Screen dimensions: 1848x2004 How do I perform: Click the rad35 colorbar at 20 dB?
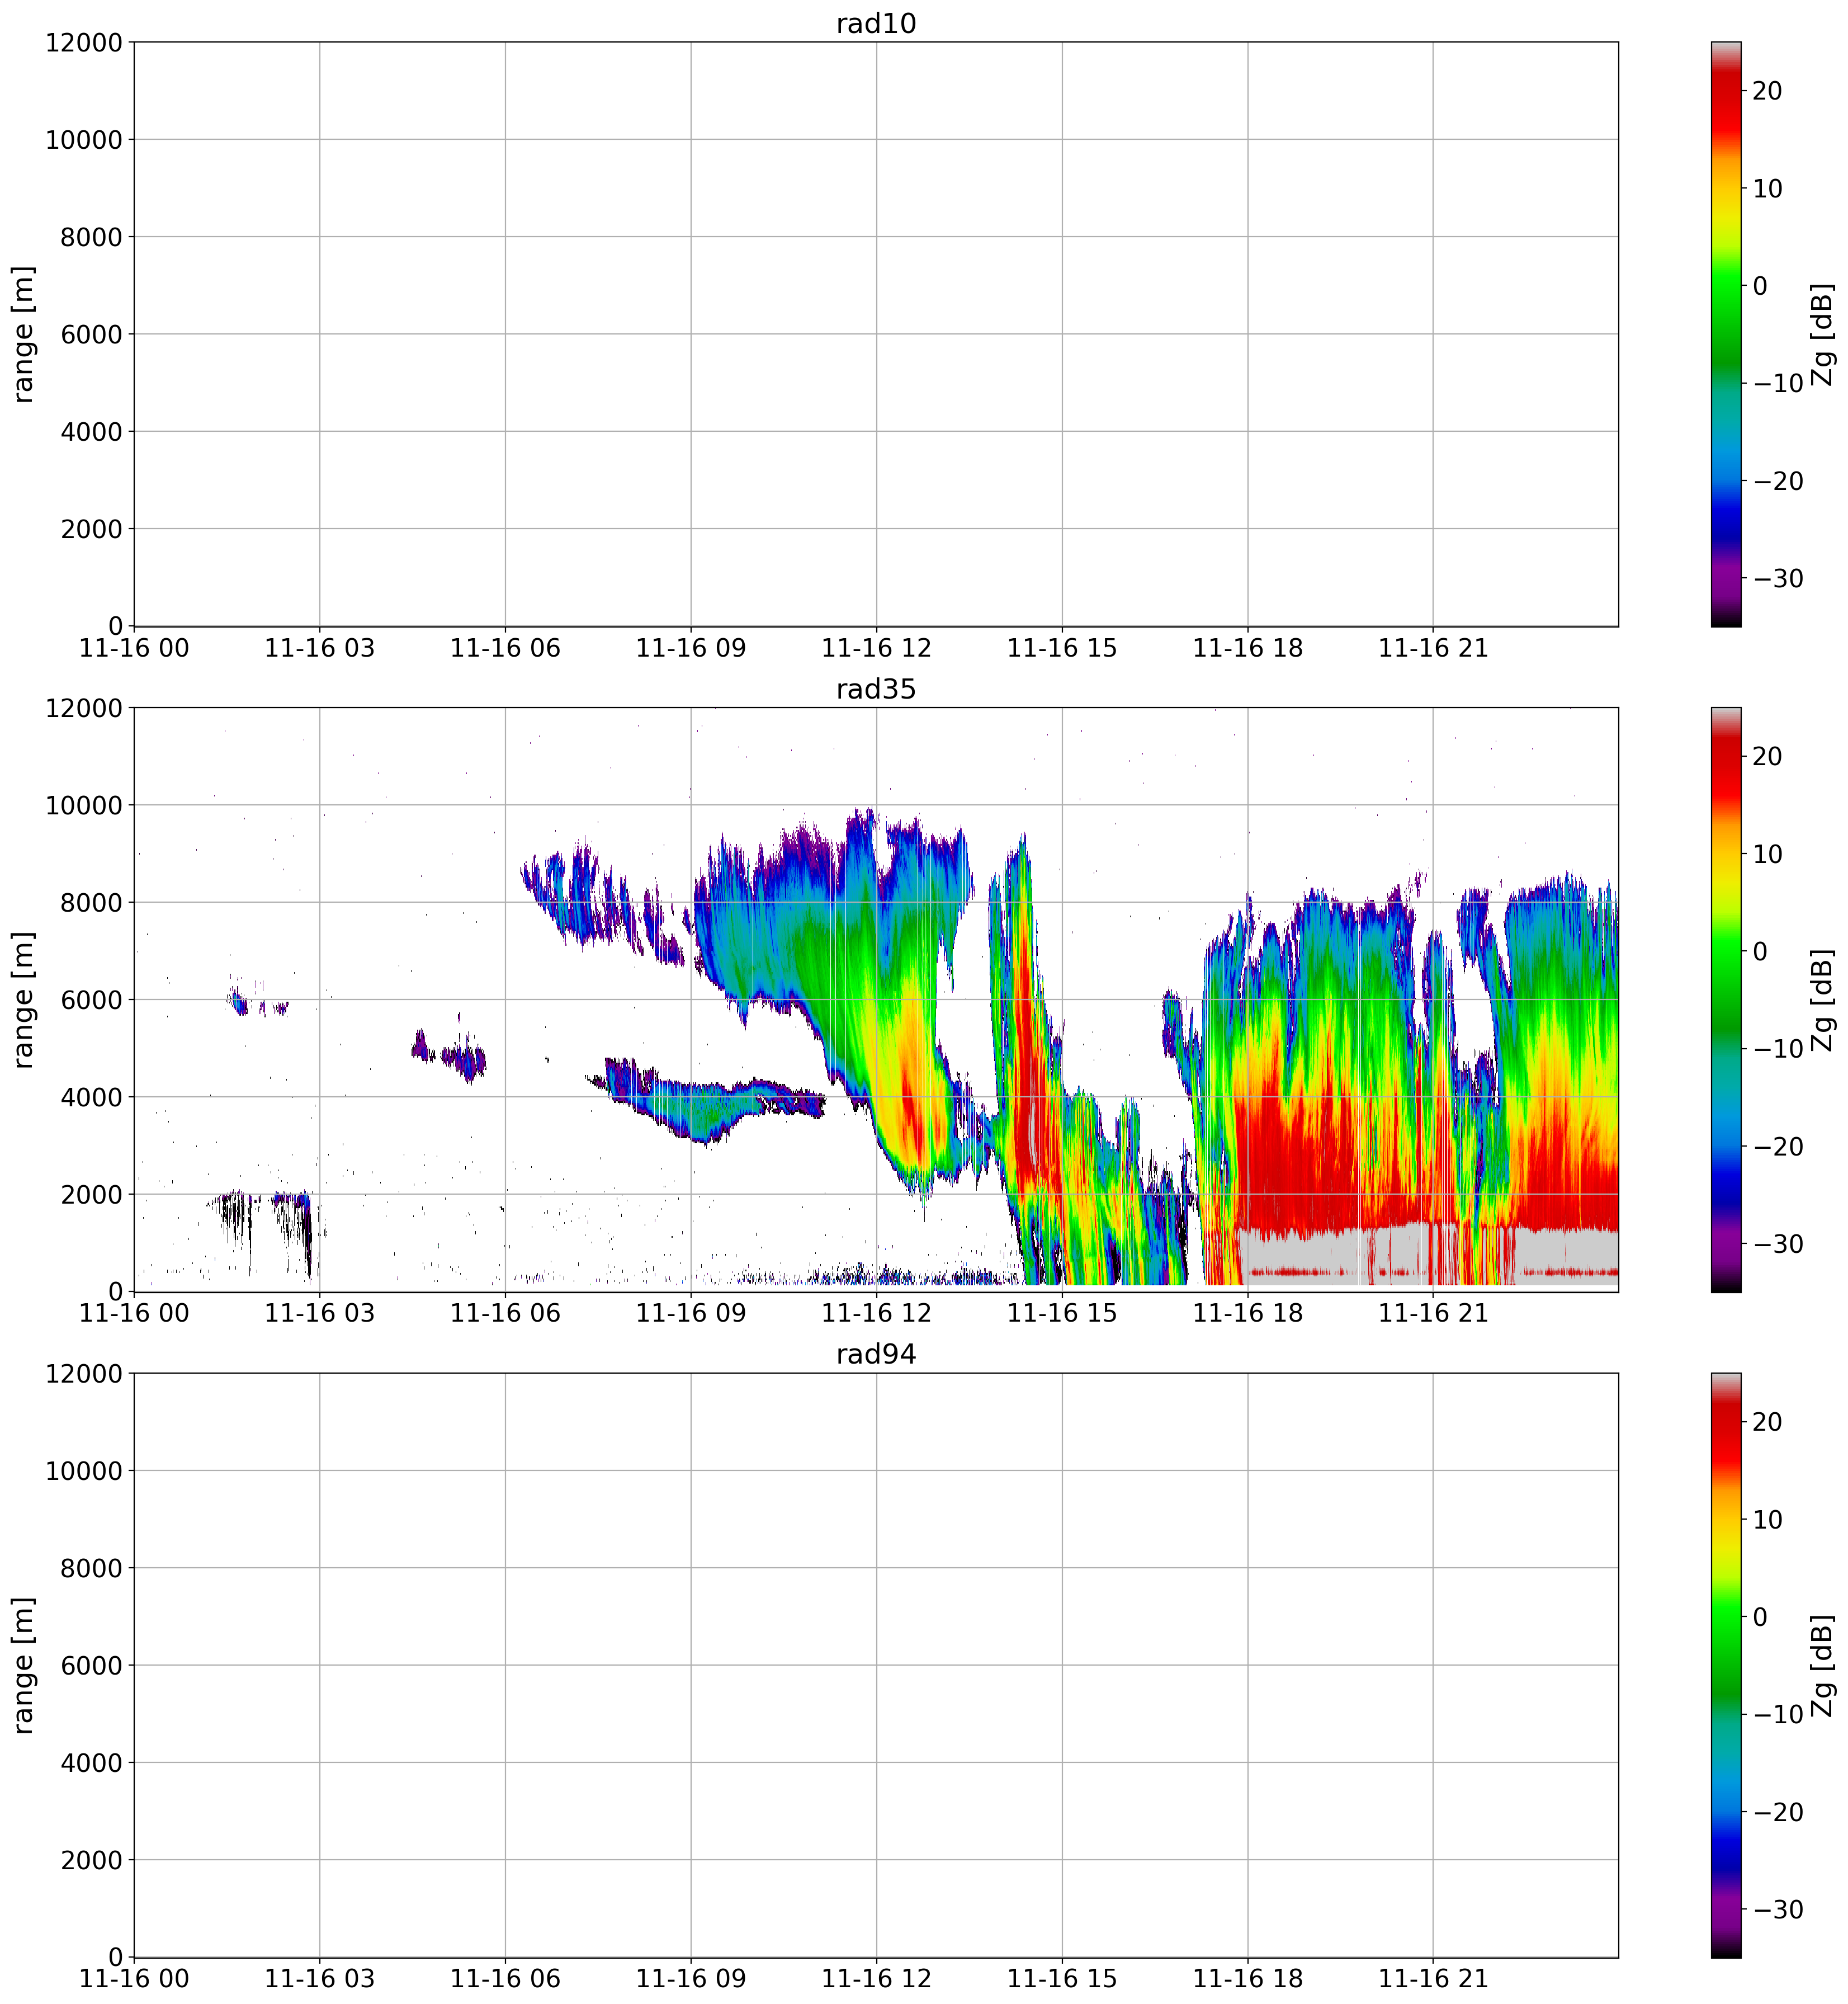click(x=1725, y=756)
